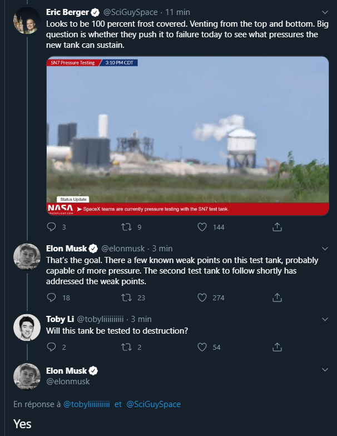Open the @SciGuySpace mention link in reply
The width and height of the screenshot is (337, 436).
point(153,404)
